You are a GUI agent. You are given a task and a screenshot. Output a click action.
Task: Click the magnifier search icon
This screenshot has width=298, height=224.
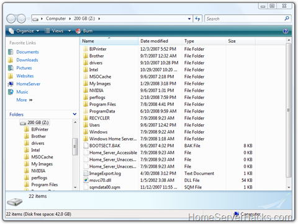click(x=287, y=19)
